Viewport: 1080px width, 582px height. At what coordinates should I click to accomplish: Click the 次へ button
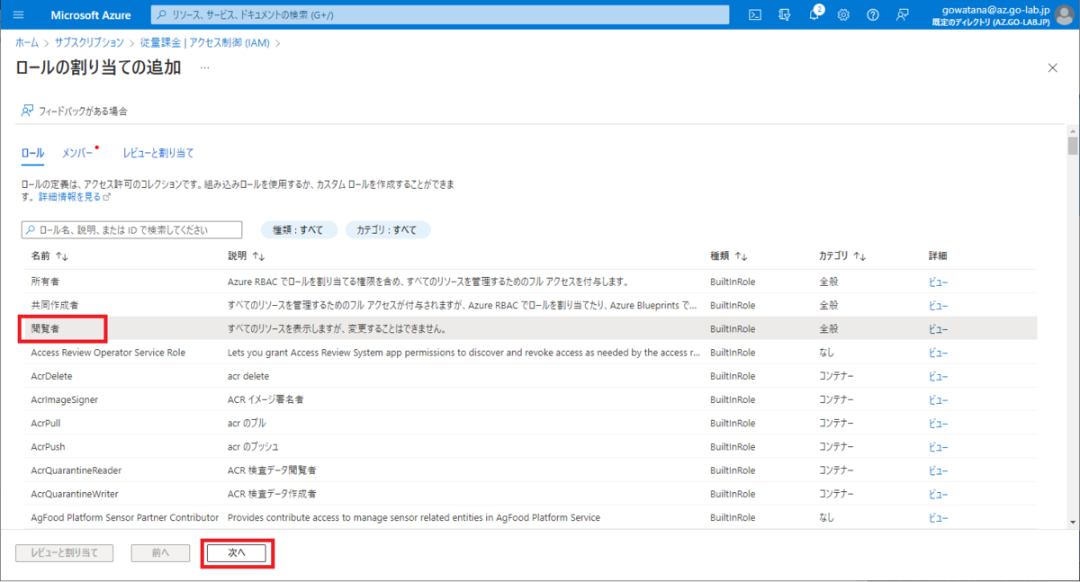(x=237, y=552)
